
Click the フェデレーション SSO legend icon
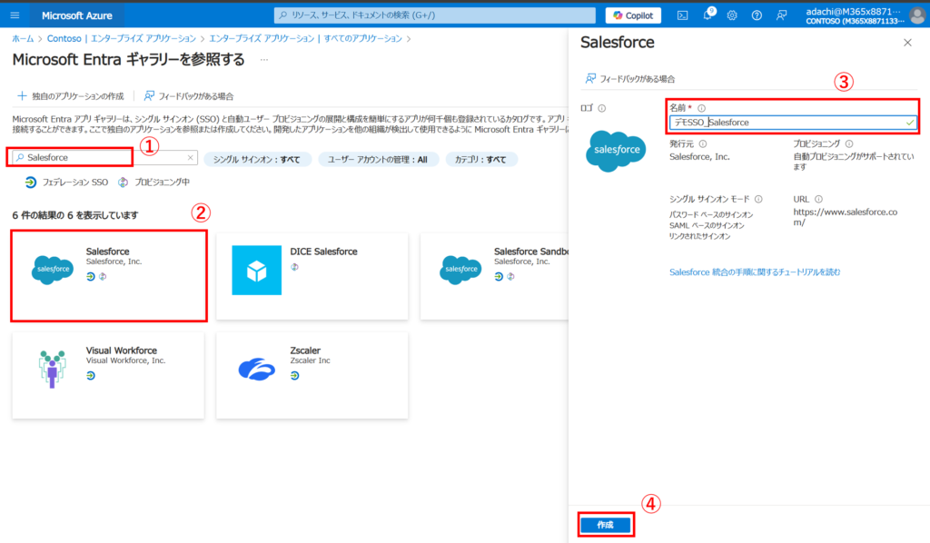[x=31, y=182]
